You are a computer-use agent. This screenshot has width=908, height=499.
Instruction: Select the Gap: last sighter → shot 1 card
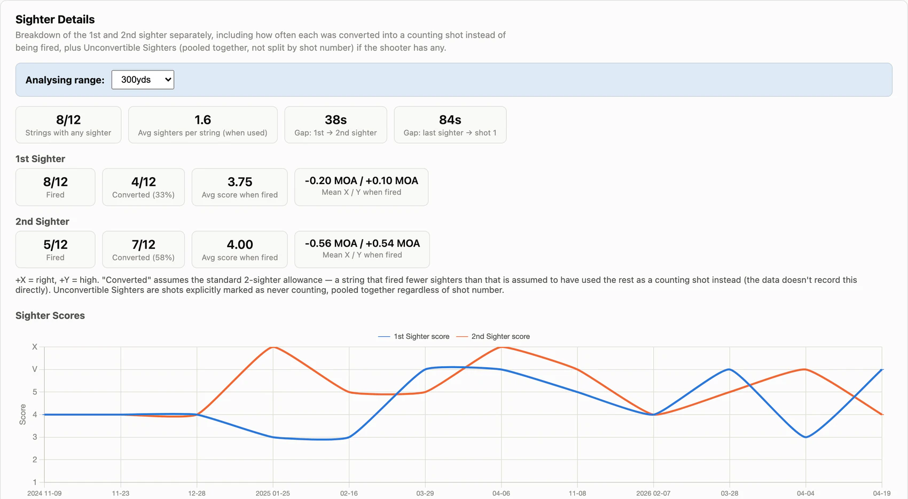coord(450,125)
